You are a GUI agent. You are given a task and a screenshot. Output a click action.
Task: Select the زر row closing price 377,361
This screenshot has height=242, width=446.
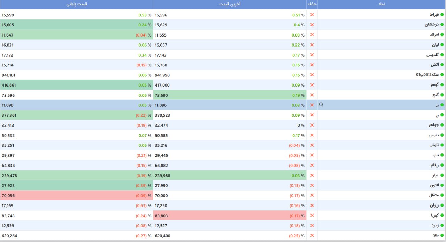[x=77, y=115]
